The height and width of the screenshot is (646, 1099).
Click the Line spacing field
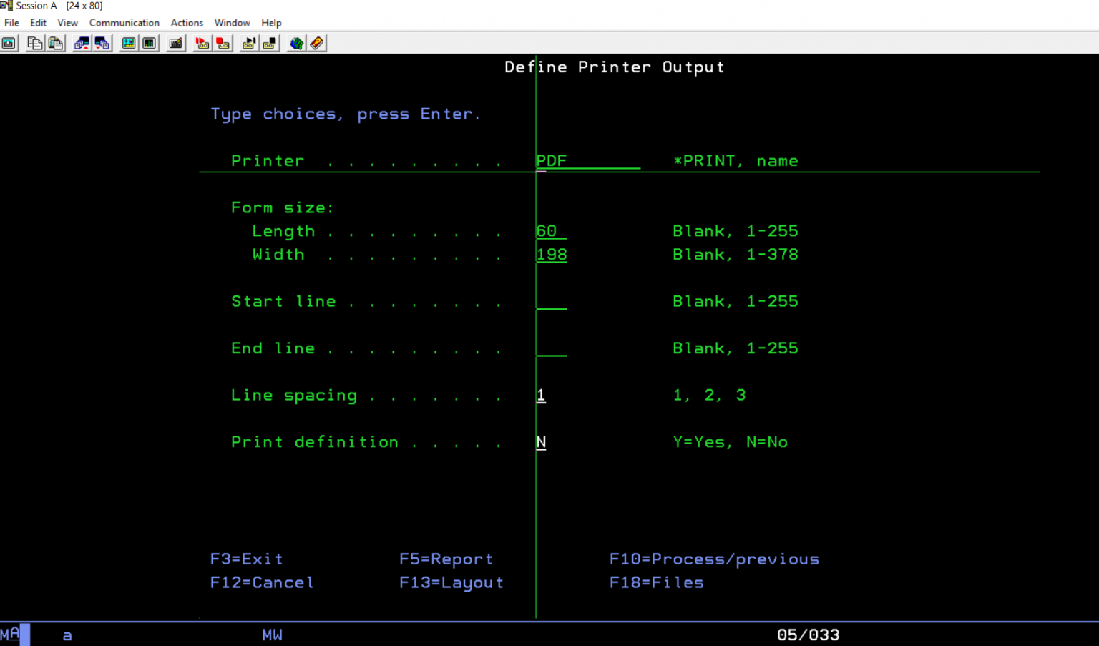pyautogui.click(x=542, y=395)
